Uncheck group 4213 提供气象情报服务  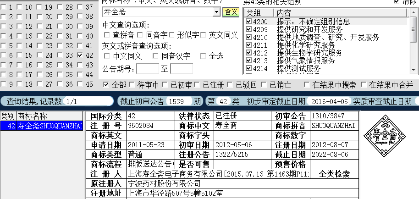click(x=249, y=61)
